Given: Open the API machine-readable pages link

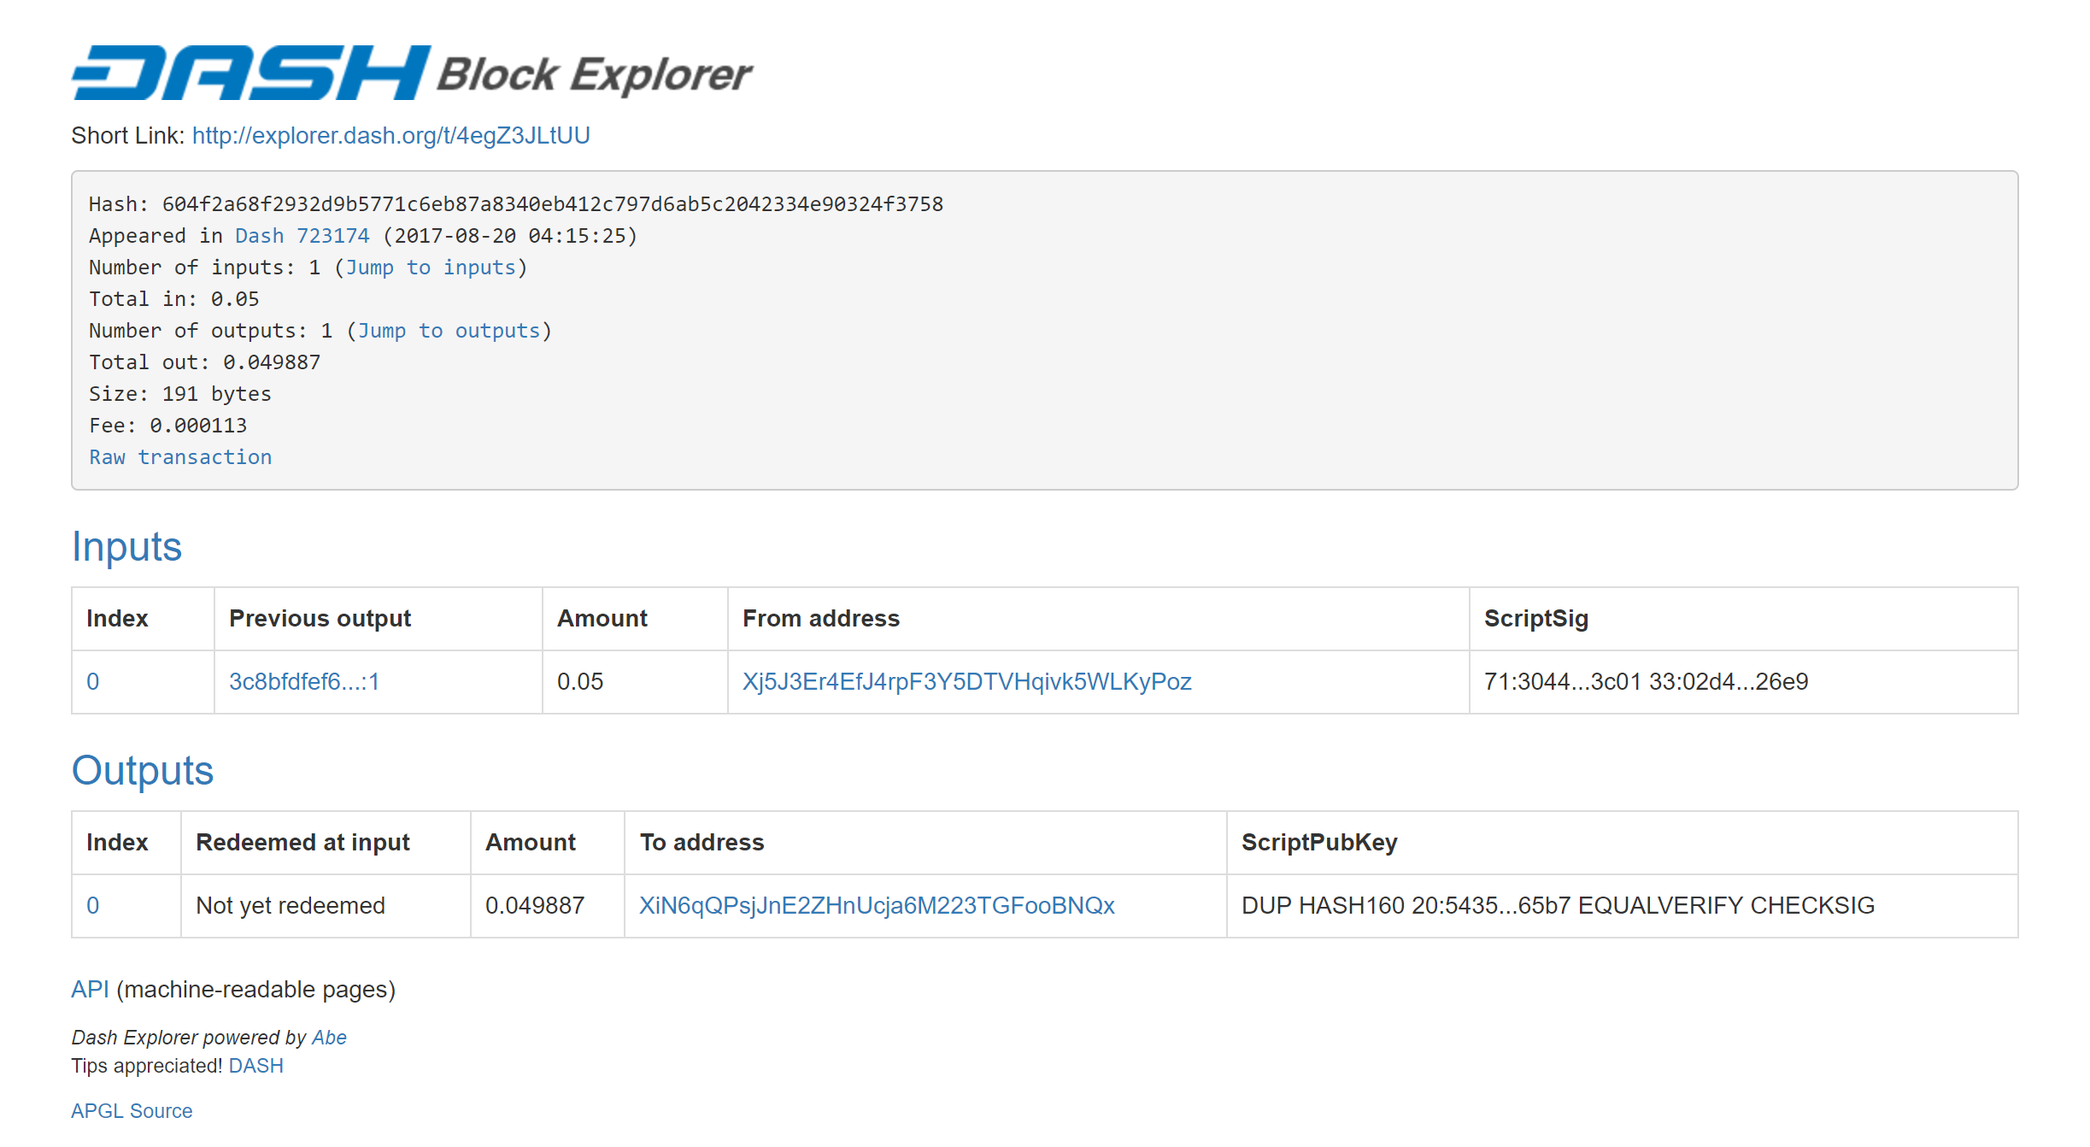Looking at the screenshot, I should pos(90,990).
